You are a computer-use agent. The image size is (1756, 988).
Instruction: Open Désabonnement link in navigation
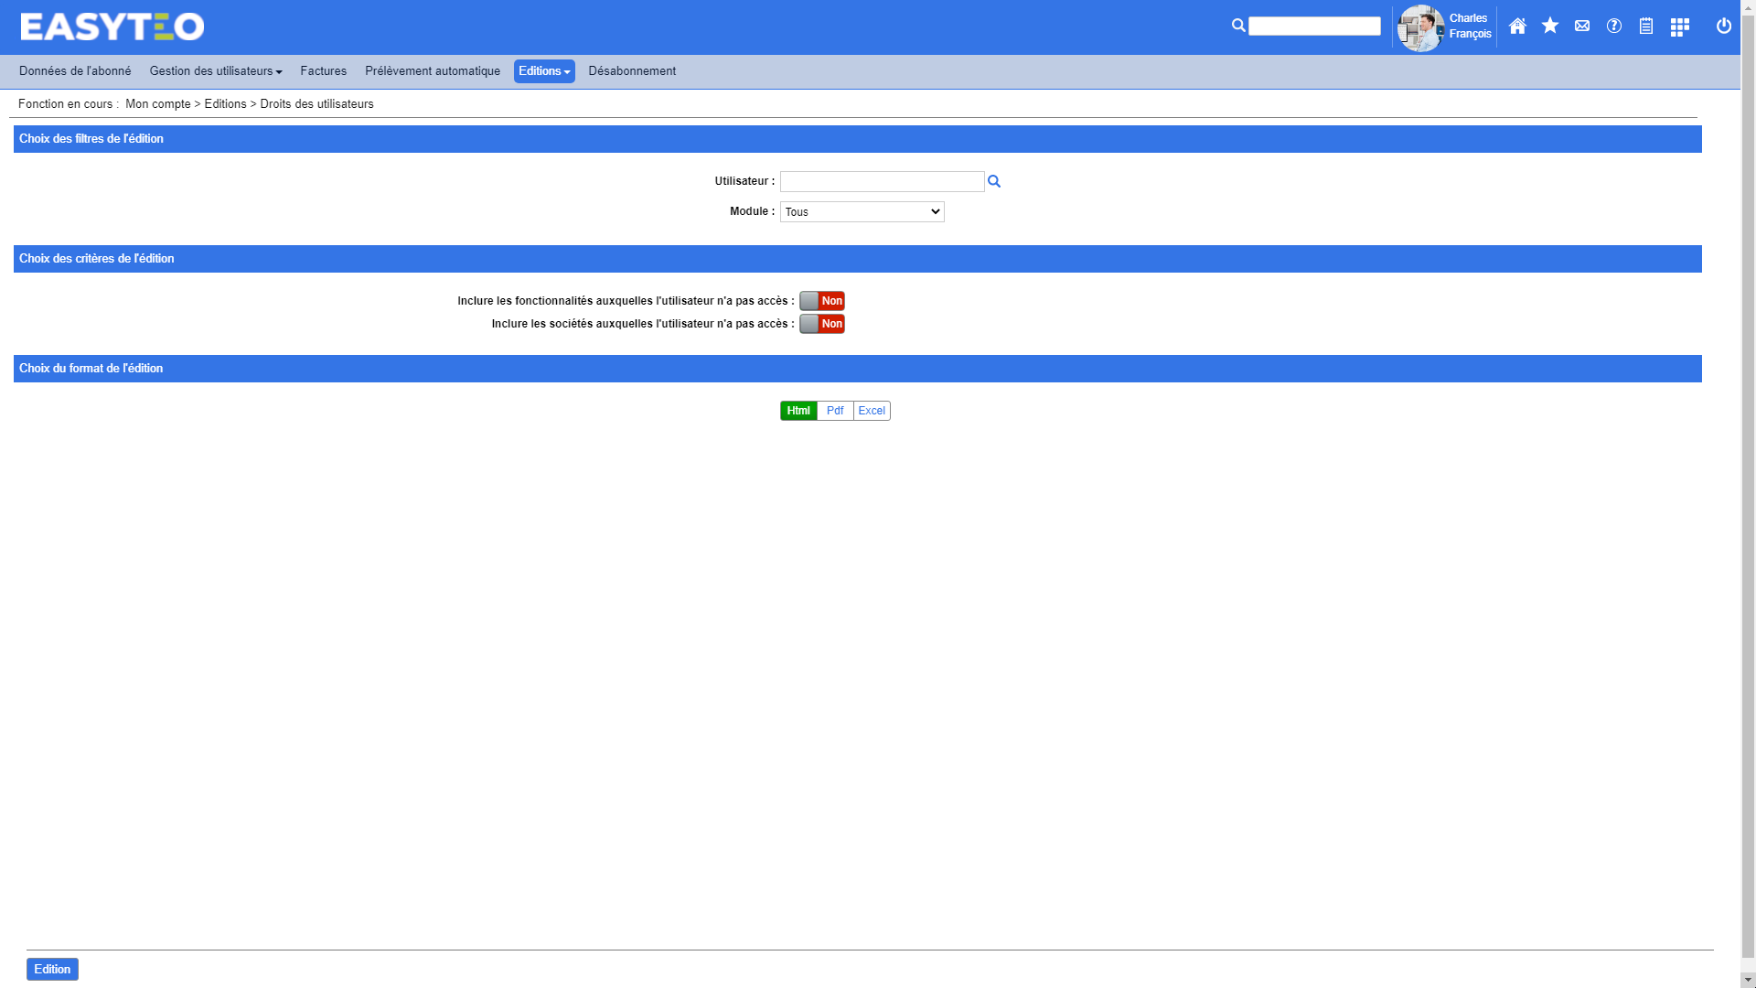[x=632, y=71]
